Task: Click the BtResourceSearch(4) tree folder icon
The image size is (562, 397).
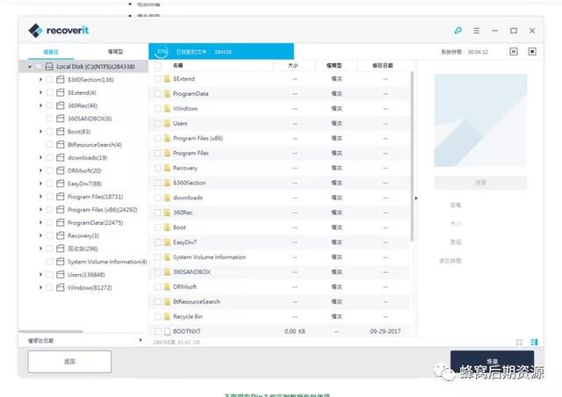Action: [61, 145]
